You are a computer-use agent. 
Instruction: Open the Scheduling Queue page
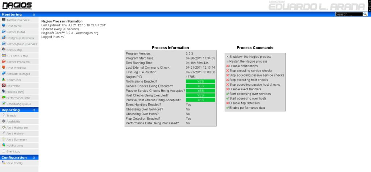click(x=19, y=104)
